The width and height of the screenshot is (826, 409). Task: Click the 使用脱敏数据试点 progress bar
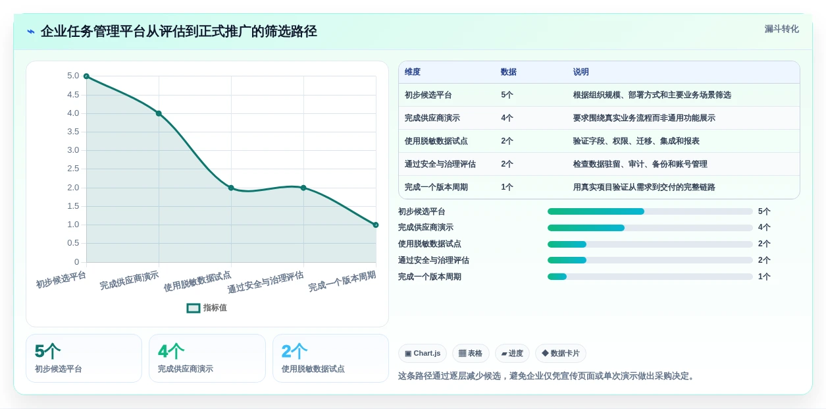pos(650,244)
